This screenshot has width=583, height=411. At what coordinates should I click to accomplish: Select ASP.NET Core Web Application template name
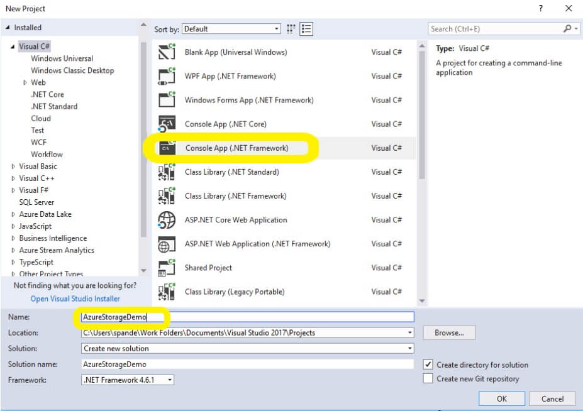coord(236,220)
